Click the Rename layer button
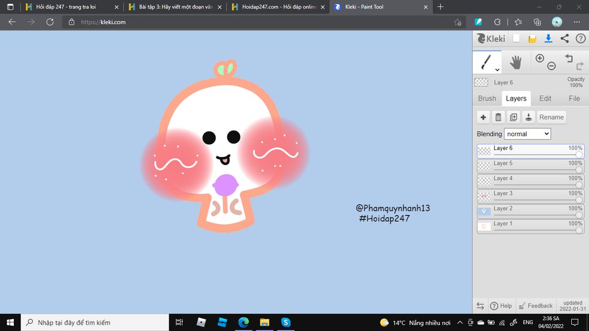The image size is (589, 331). [x=551, y=117]
